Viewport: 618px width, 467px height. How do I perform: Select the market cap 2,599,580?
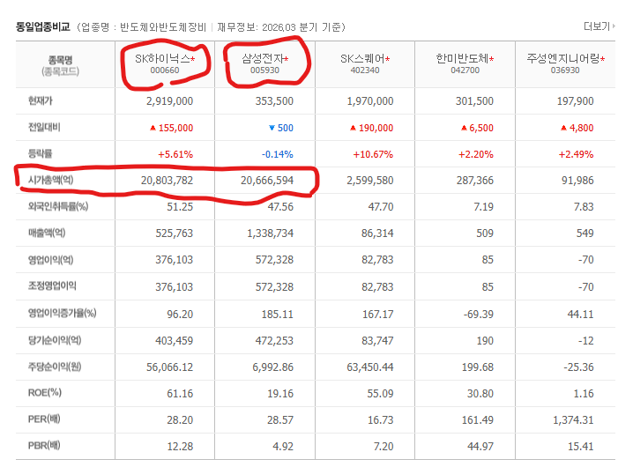(x=370, y=181)
